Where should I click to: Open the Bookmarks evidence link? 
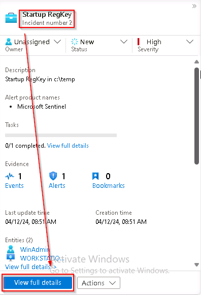109,186
